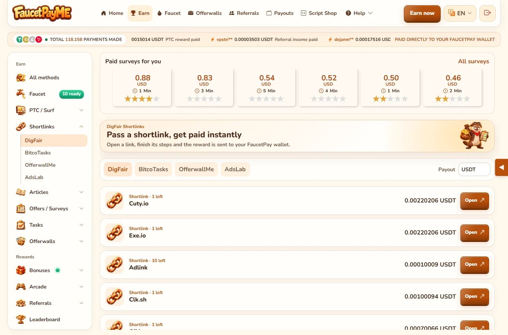Viewport: 508px width, 335px height.
Task: Click the Articles book icon
Action: pos(21,192)
